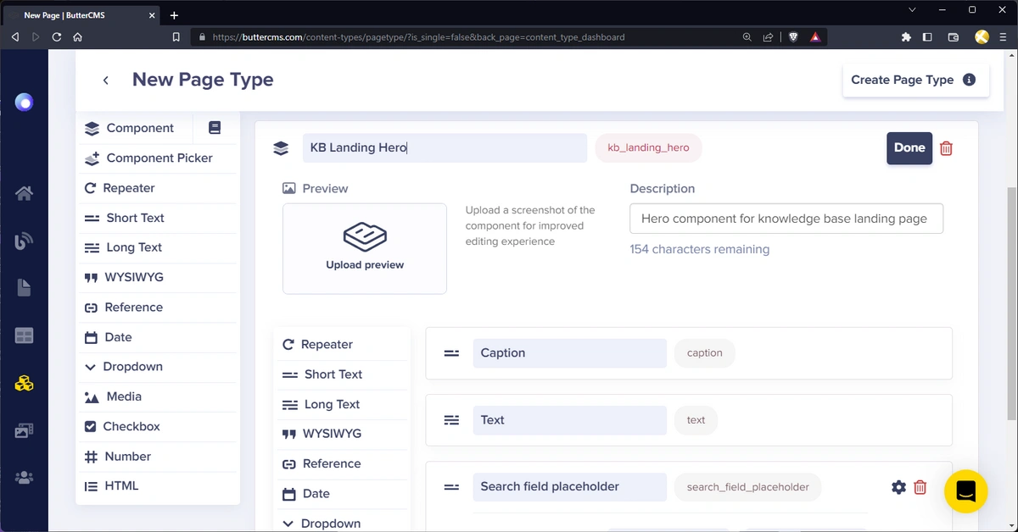Add outer Short Text field type
Viewport: 1018px width, 532px height.
tap(157, 218)
